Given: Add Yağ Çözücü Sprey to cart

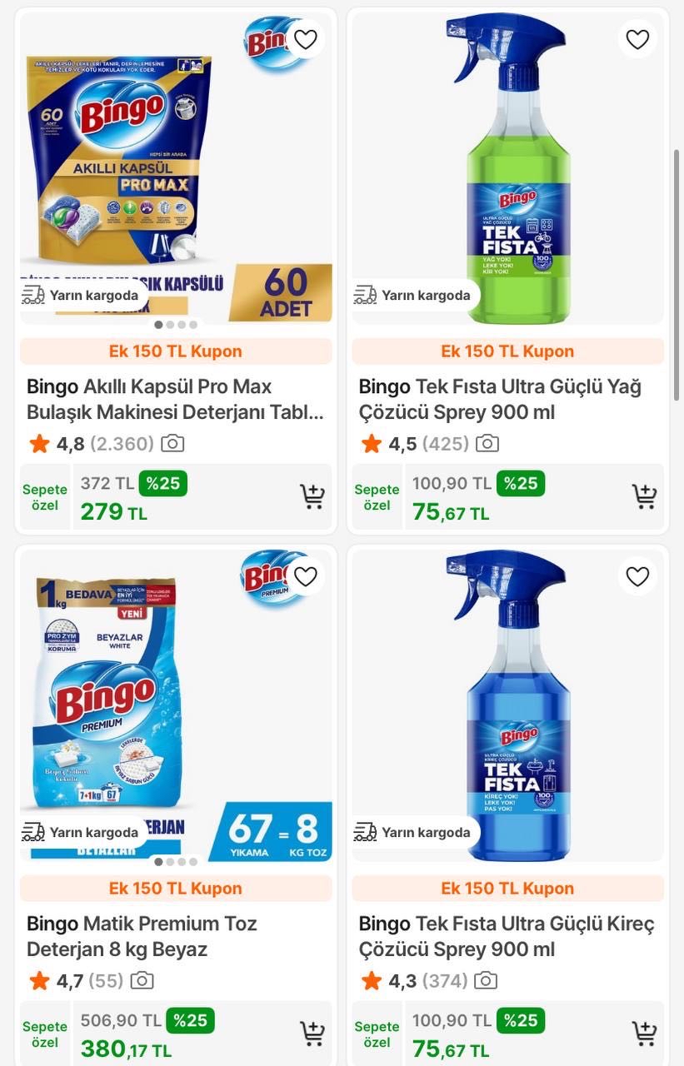Looking at the screenshot, I should pos(644,496).
